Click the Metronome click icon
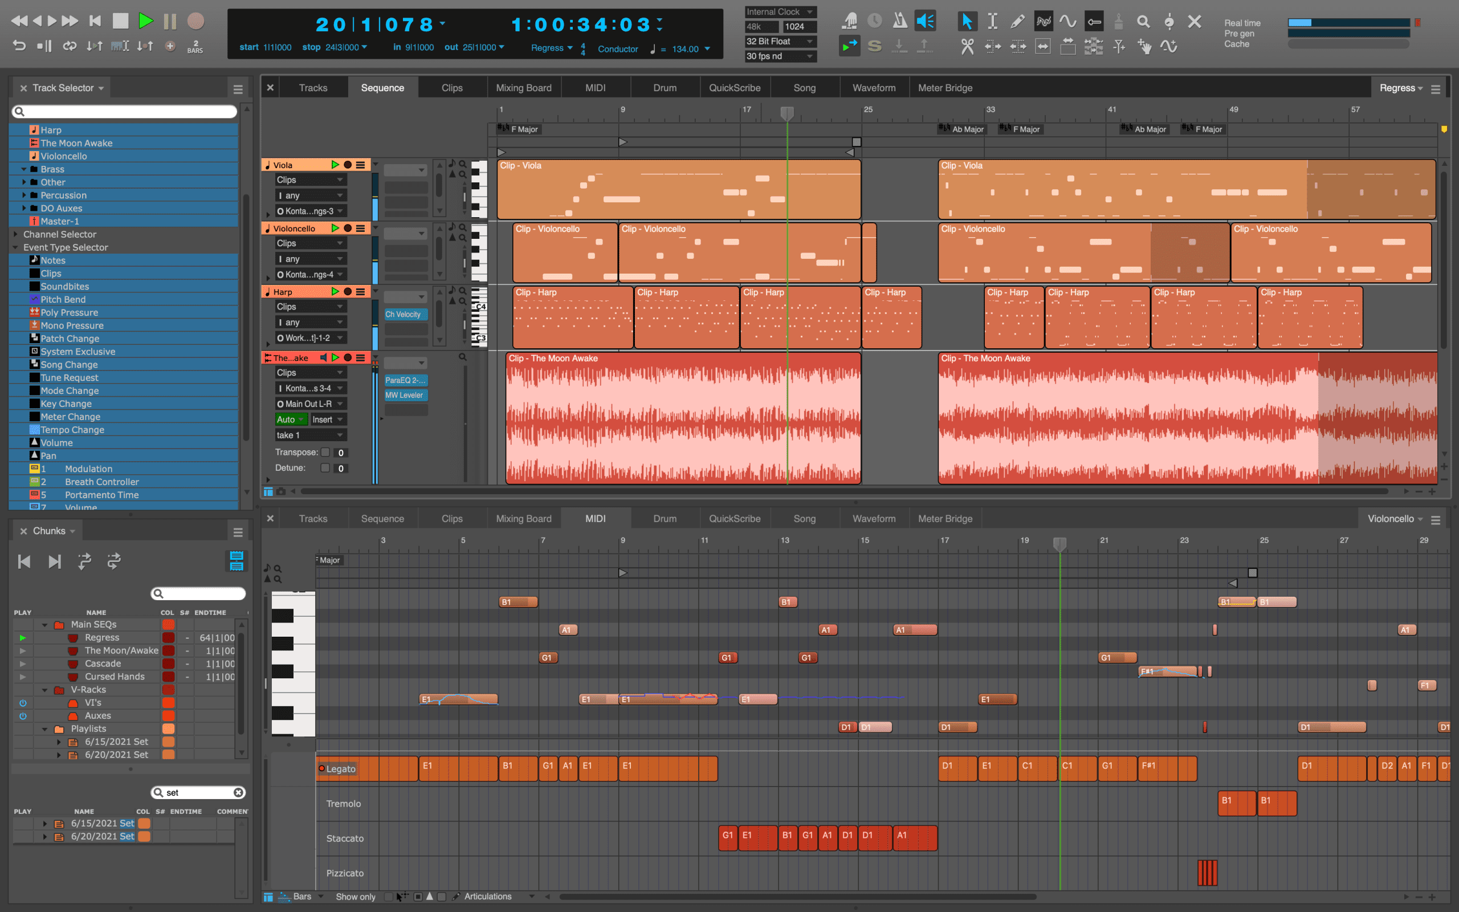Screen dimensions: 1459x912 point(898,18)
